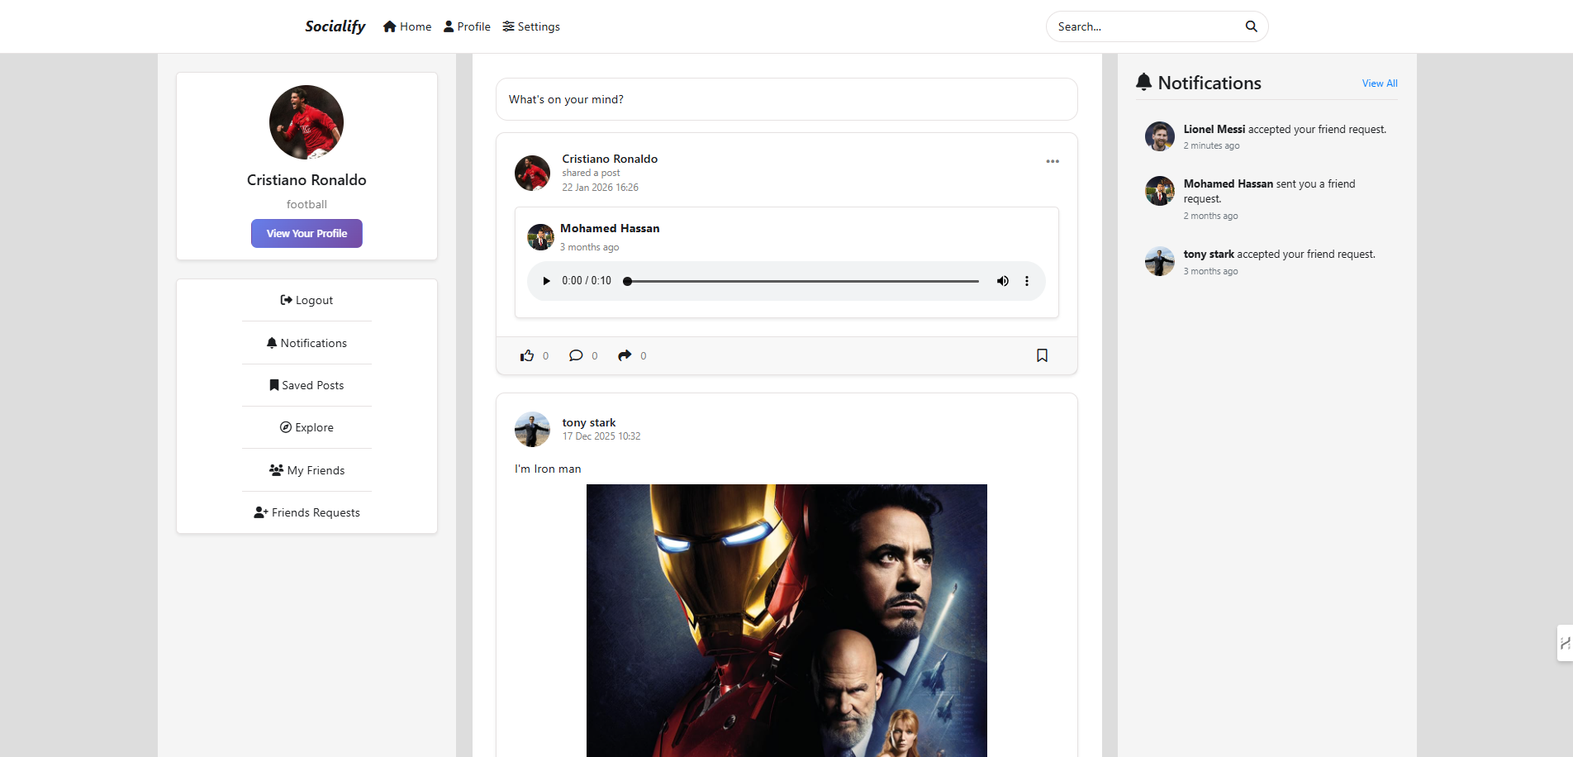Open Profile from the top navigation
1573x757 pixels.
467,26
